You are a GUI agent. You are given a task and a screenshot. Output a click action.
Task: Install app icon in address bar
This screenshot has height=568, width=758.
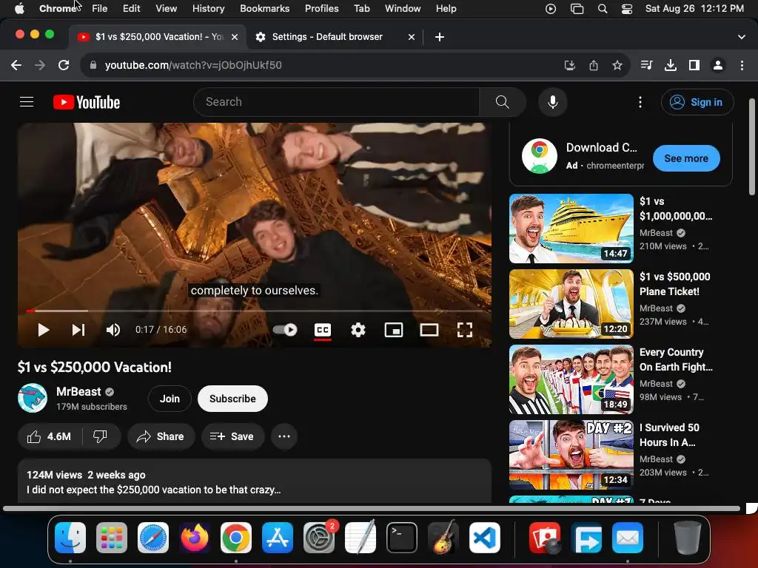[x=570, y=65]
